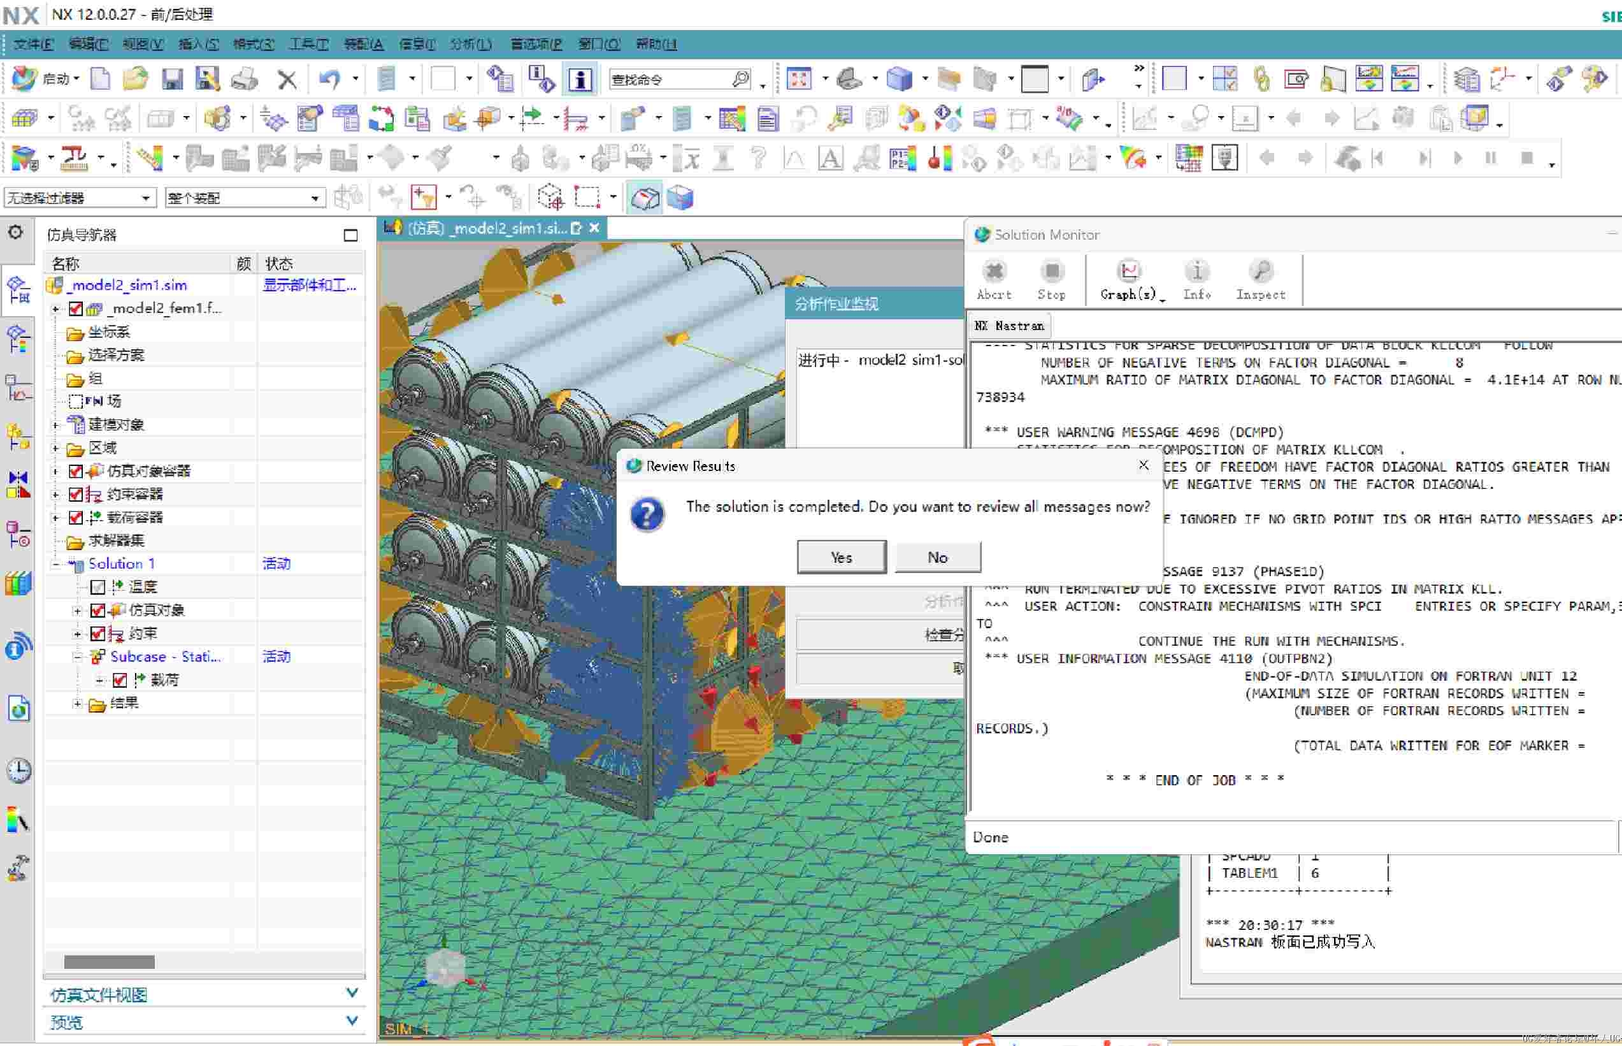
Task: Toggle checkbox for 约束容器
Action: pos(75,495)
